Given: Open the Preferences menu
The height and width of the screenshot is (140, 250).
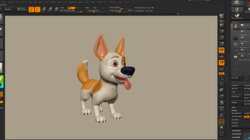Looking at the screenshot, I should click(x=73, y=2).
